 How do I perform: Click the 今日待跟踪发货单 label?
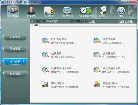[78, 22]
